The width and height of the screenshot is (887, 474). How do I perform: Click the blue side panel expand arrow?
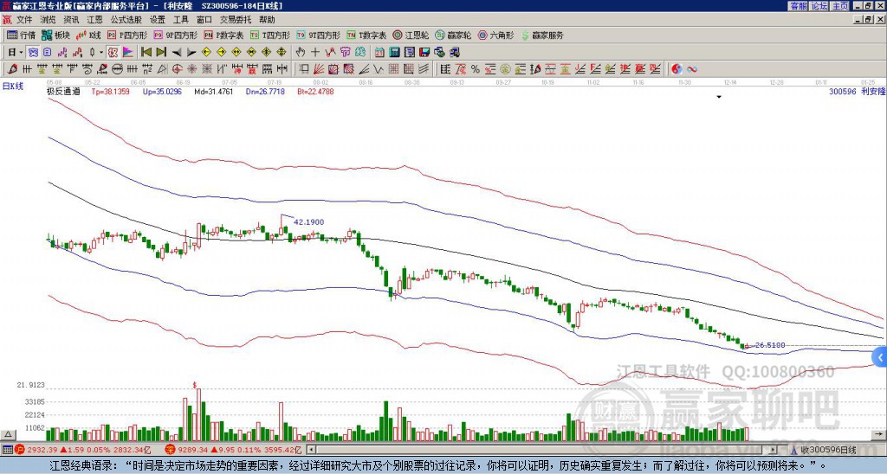click(x=880, y=357)
